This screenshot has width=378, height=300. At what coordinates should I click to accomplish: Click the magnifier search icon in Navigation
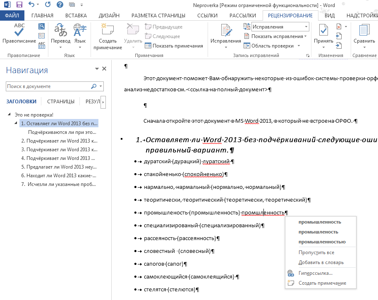[x=94, y=86]
